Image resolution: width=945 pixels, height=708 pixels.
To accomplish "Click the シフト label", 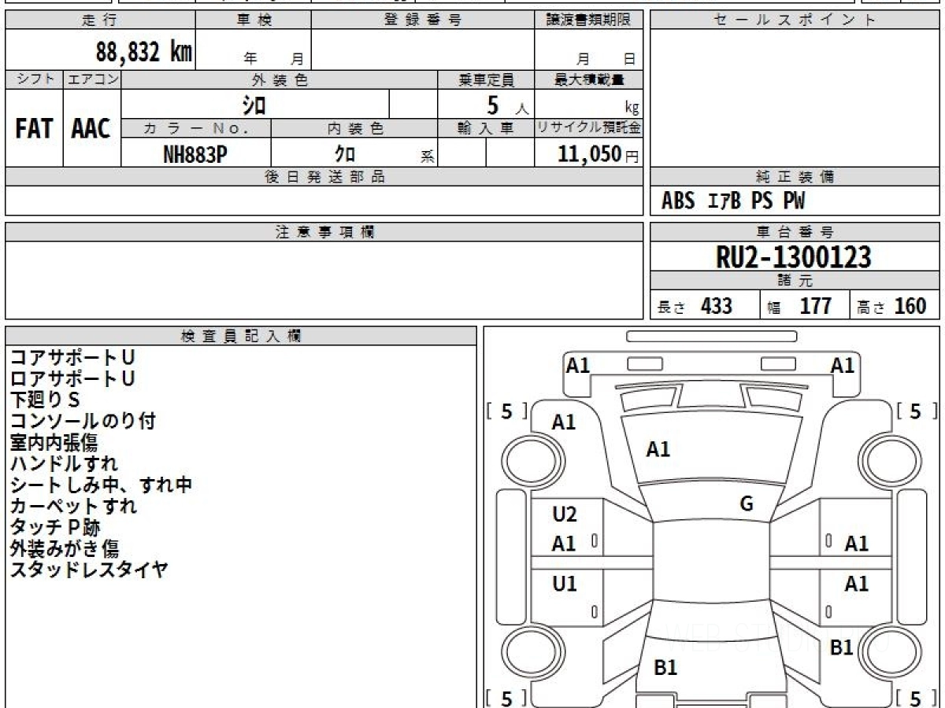I will (34, 79).
